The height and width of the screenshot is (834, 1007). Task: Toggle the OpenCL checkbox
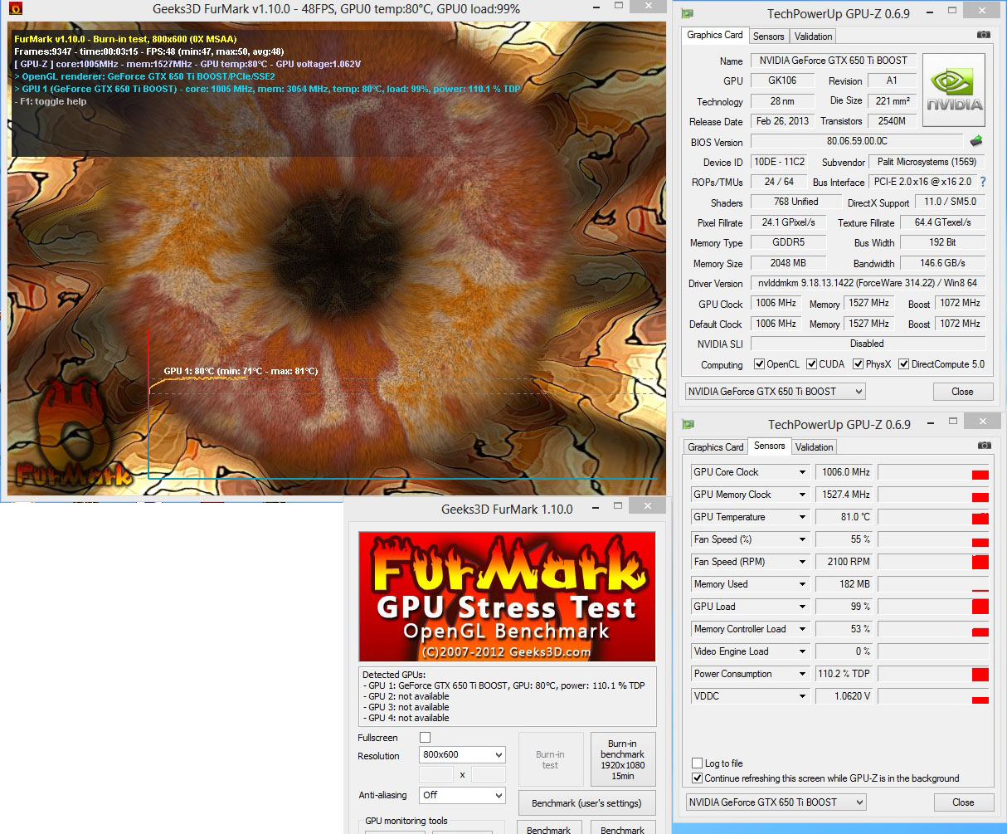pos(759,364)
